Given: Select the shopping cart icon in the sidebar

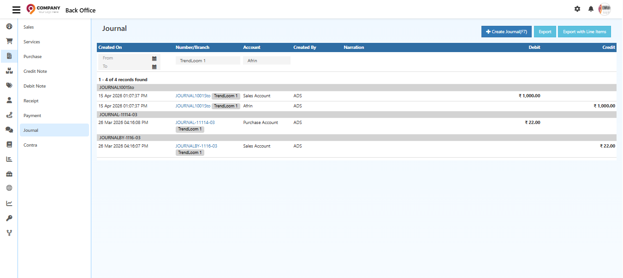Looking at the screenshot, I should (9, 41).
